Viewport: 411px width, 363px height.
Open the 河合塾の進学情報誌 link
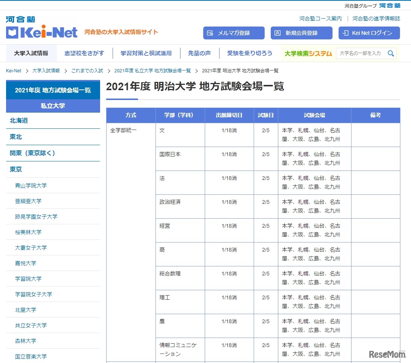click(x=376, y=19)
